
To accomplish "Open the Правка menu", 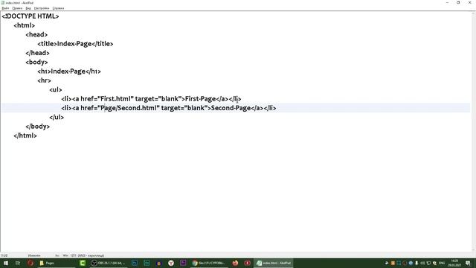I will click(17, 8).
